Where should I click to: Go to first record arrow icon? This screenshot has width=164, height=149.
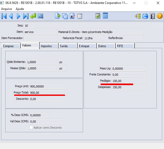click(x=4, y=16)
